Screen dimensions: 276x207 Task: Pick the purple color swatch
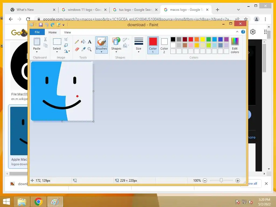pyautogui.click(x=226, y=39)
